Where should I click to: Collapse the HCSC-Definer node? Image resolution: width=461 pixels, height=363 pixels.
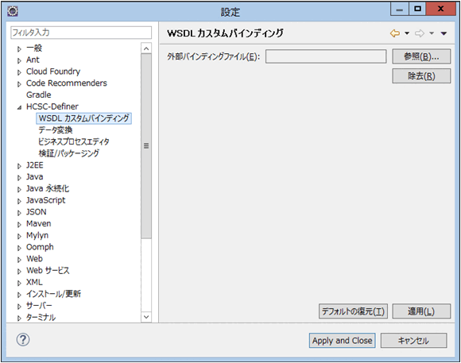19,107
